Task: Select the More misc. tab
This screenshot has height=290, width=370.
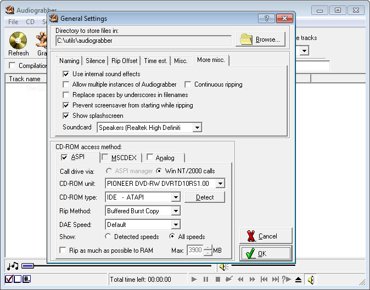Action: (x=211, y=60)
